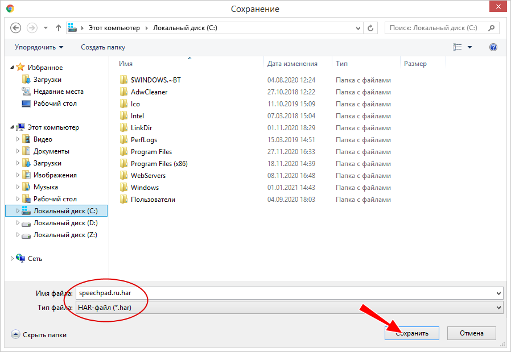Screen dimensions: 511x352
Task: Expand 'Изображения' tree node
Action: click(x=18, y=175)
